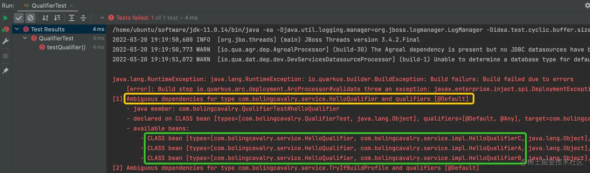Click the HelloQualifierA bean line
The width and height of the screenshot is (590, 173).
coord(365,148)
